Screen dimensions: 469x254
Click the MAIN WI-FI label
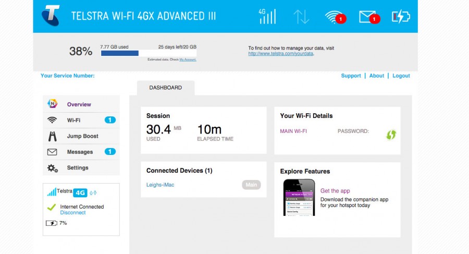tap(293, 131)
